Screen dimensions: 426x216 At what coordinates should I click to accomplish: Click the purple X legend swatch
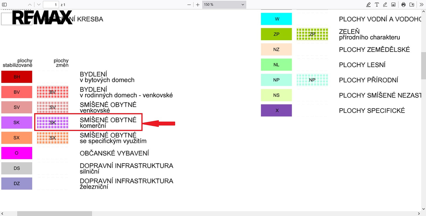[277, 111]
